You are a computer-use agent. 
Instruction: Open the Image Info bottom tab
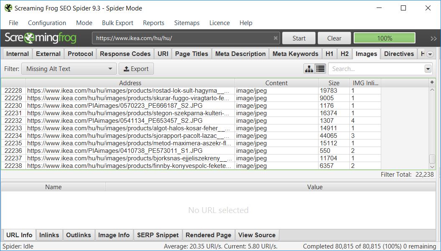pos(114,235)
